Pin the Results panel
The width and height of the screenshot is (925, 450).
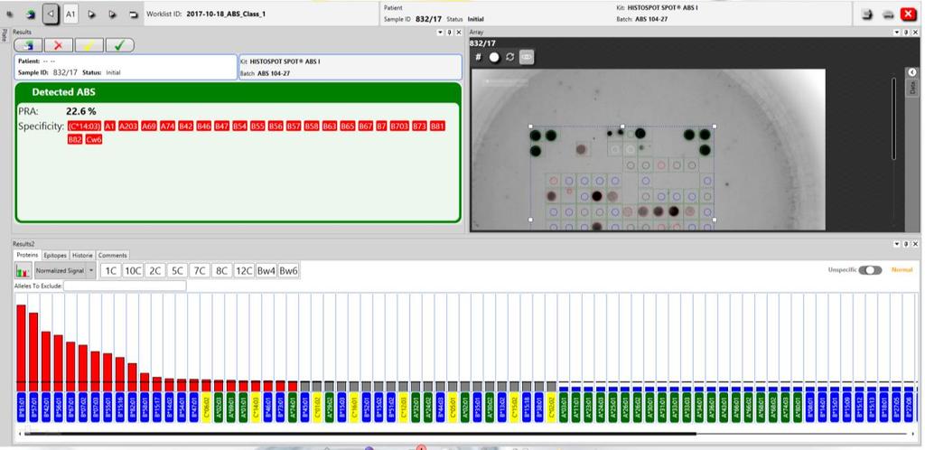(450, 33)
